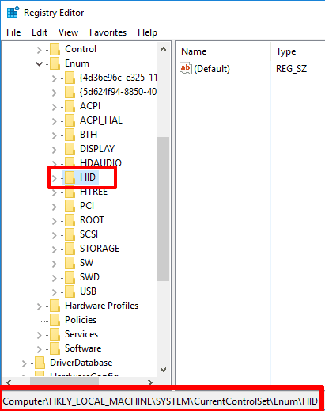Click the DISPLAY folder icon
Viewport: 325px width, 411px height.
70,149
